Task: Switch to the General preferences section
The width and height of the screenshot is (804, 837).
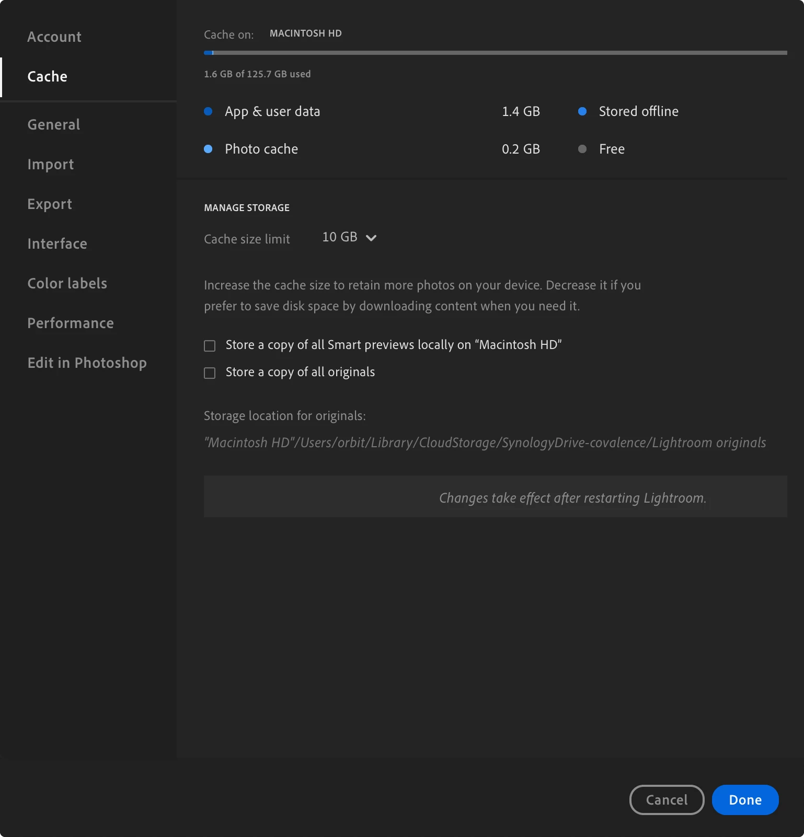Action: [x=54, y=124]
